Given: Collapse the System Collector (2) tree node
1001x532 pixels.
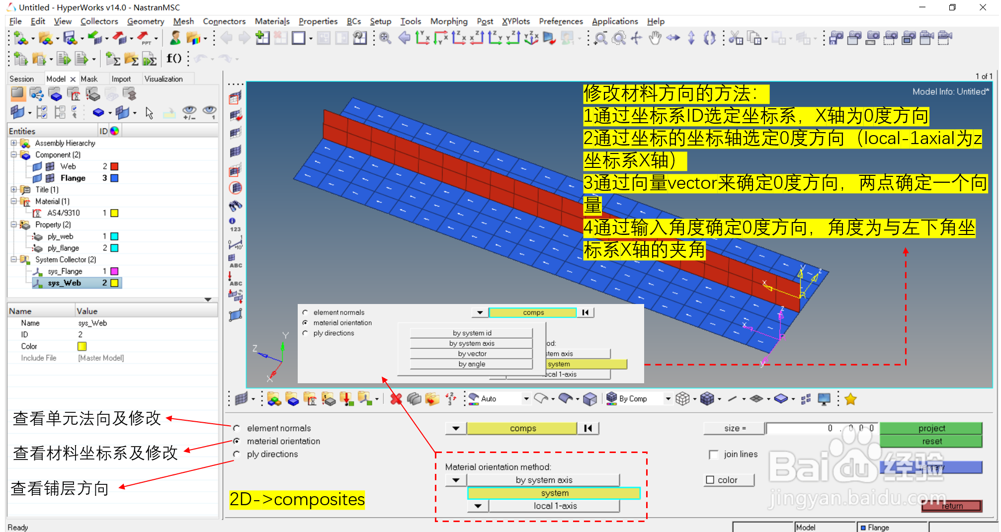Looking at the screenshot, I should pyautogui.click(x=14, y=259).
